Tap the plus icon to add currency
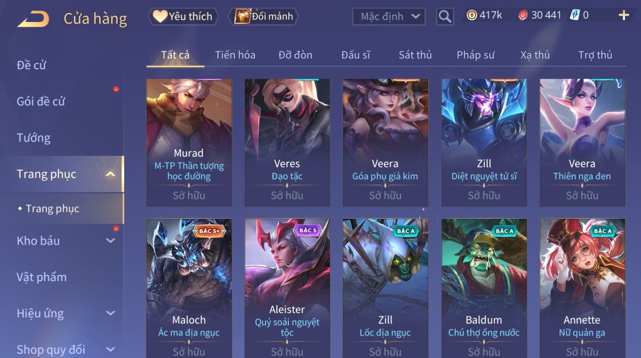 624,16
